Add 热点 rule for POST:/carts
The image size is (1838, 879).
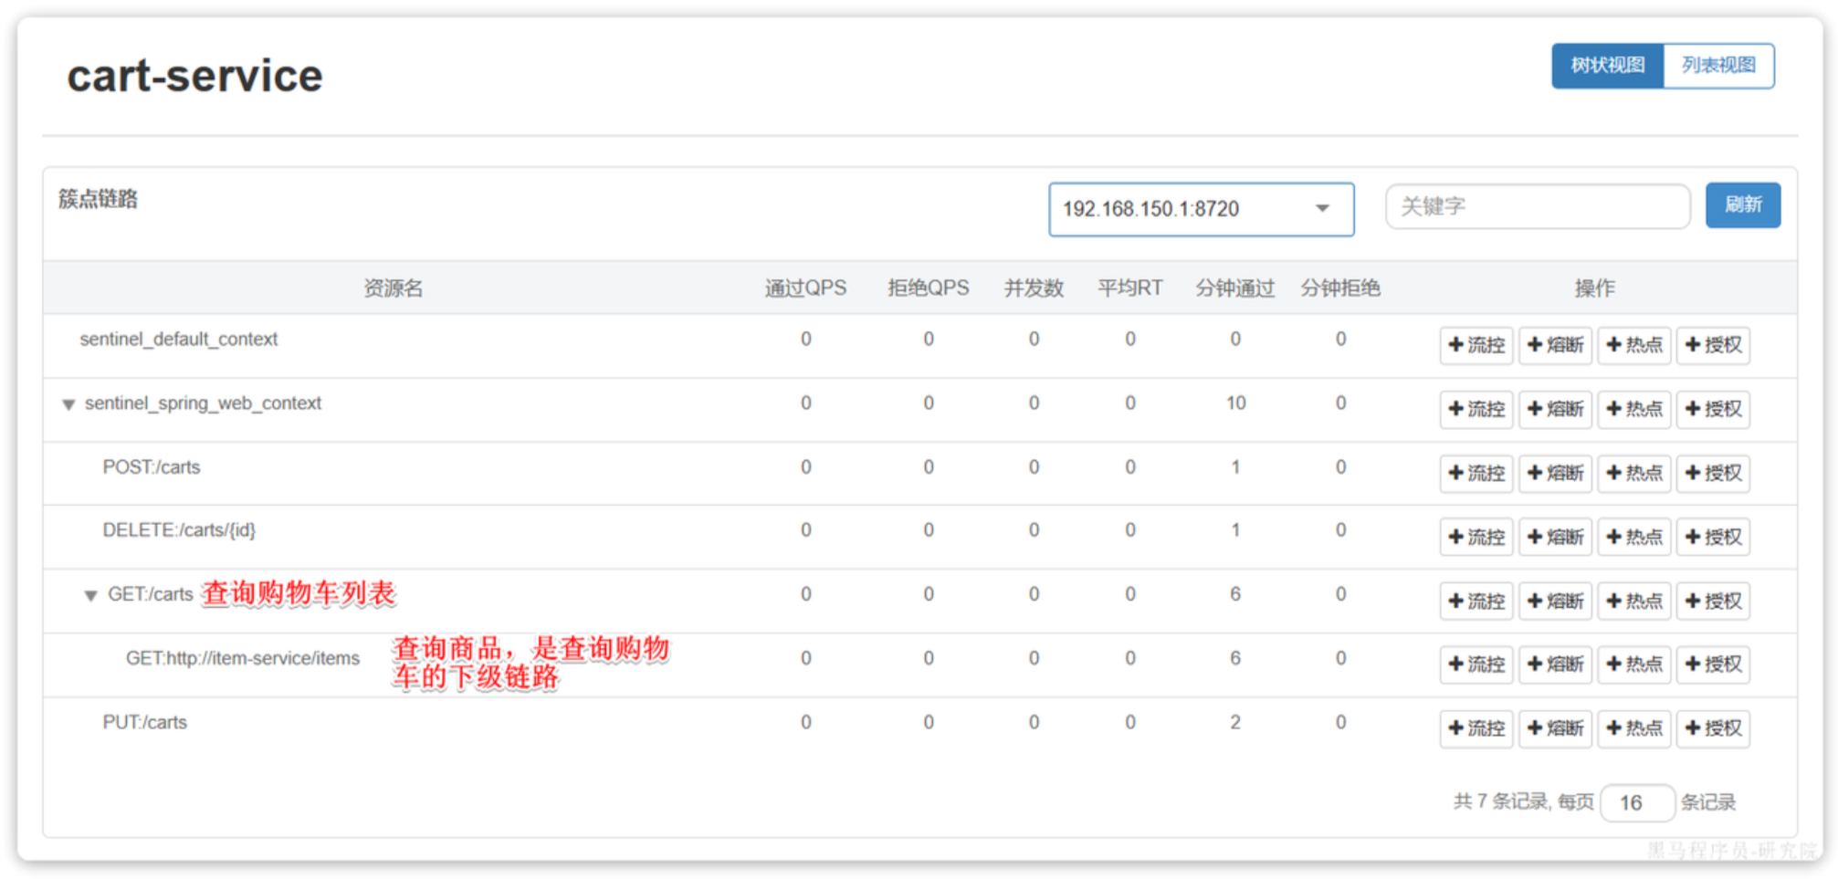[x=1634, y=473]
